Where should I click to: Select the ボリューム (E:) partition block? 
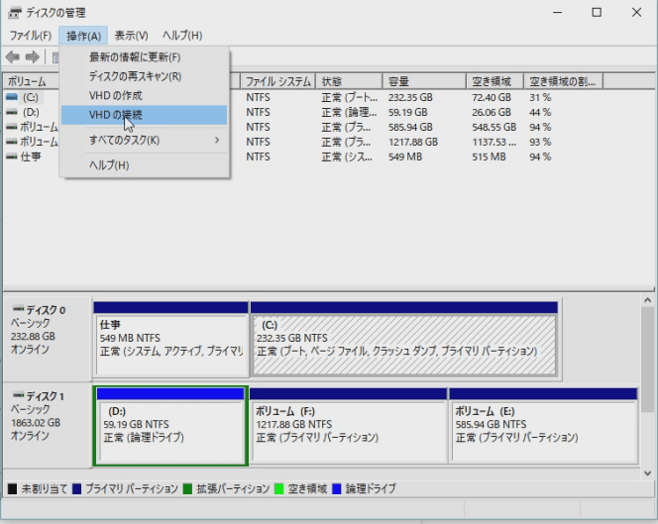pos(543,425)
